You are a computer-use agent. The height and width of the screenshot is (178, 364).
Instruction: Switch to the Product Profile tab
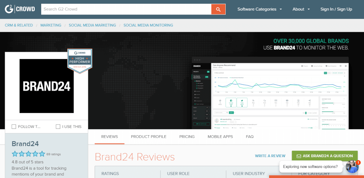point(148,137)
